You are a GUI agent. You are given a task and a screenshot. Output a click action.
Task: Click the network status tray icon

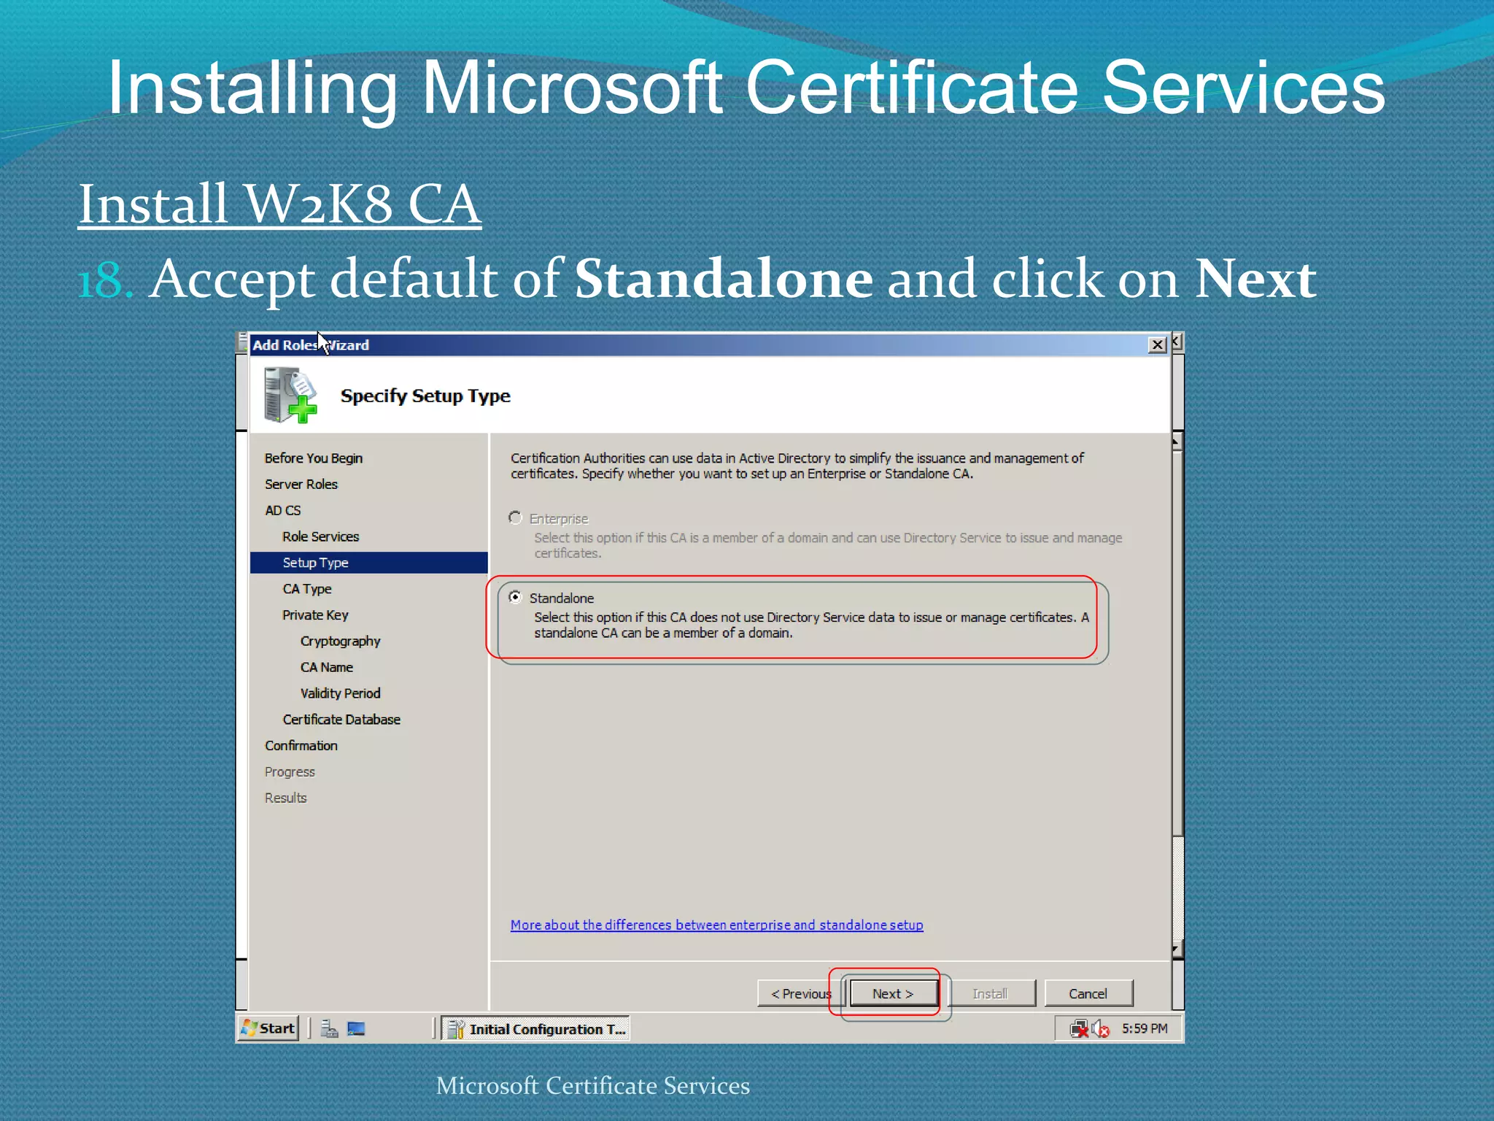[x=1079, y=1029]
